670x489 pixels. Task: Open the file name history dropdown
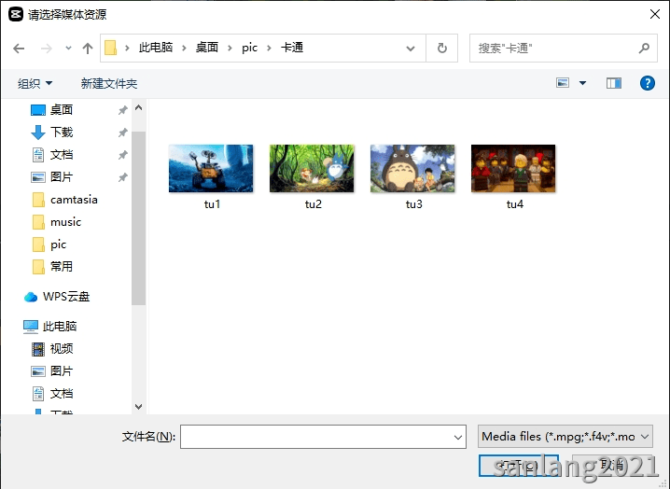pyautogui.click(x=458, y=437)
